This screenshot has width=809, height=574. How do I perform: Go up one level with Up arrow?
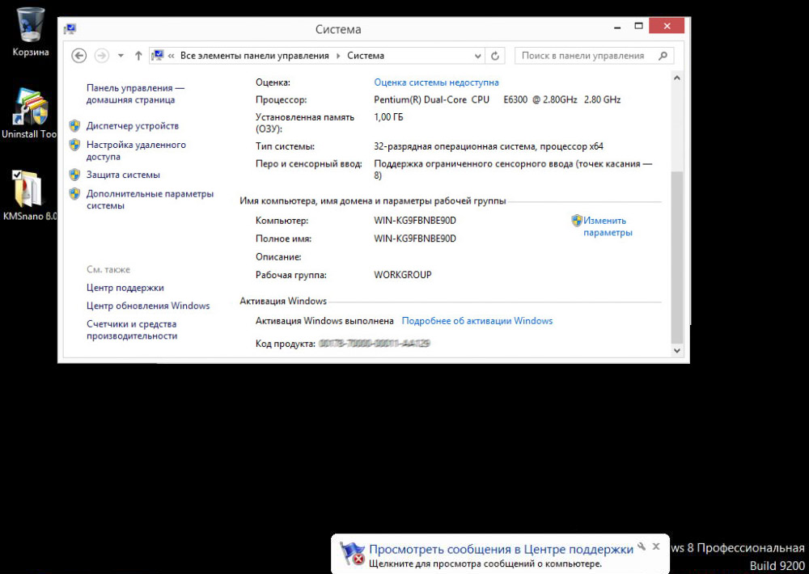coord(138,56)
